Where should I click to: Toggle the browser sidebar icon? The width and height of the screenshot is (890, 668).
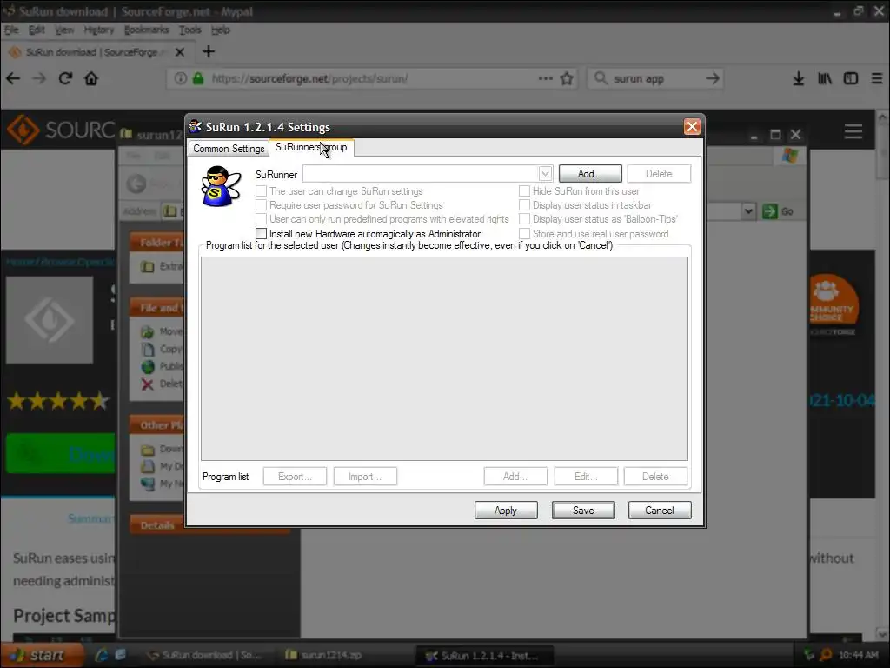850,78
